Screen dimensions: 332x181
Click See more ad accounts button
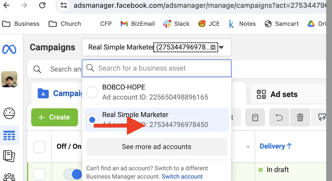pyautogui.click(x=157, y=147)
